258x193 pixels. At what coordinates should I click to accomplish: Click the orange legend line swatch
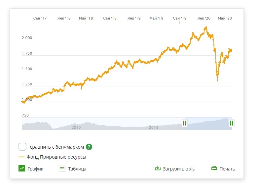coord(22,157)
